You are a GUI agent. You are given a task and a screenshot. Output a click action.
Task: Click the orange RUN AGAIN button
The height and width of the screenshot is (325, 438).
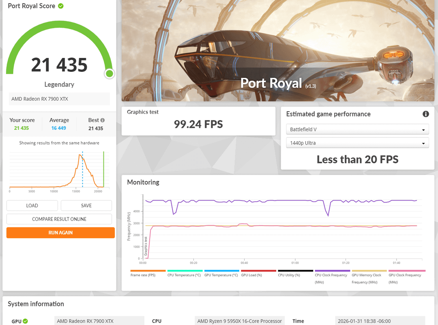coord(60,232)
